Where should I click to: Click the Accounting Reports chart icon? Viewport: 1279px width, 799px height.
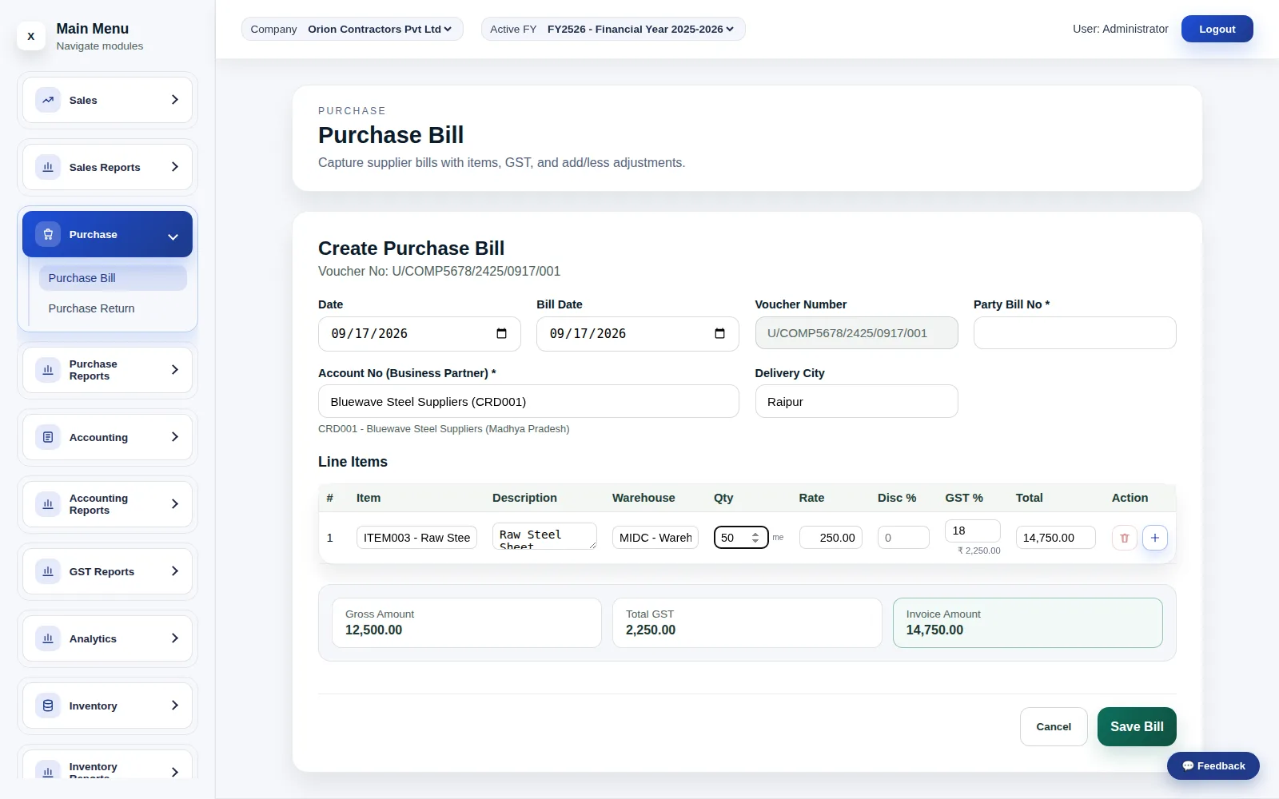pyautogui.click(x=48, y=504)
